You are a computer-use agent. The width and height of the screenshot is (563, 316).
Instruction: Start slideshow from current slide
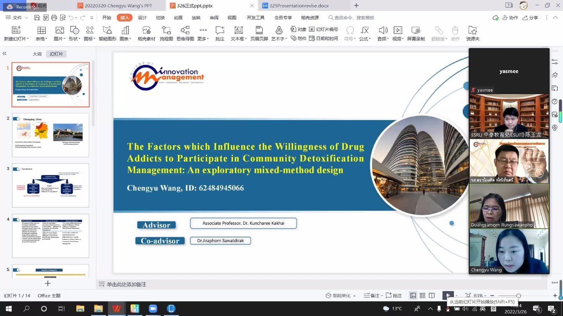[x=448, y=296]
